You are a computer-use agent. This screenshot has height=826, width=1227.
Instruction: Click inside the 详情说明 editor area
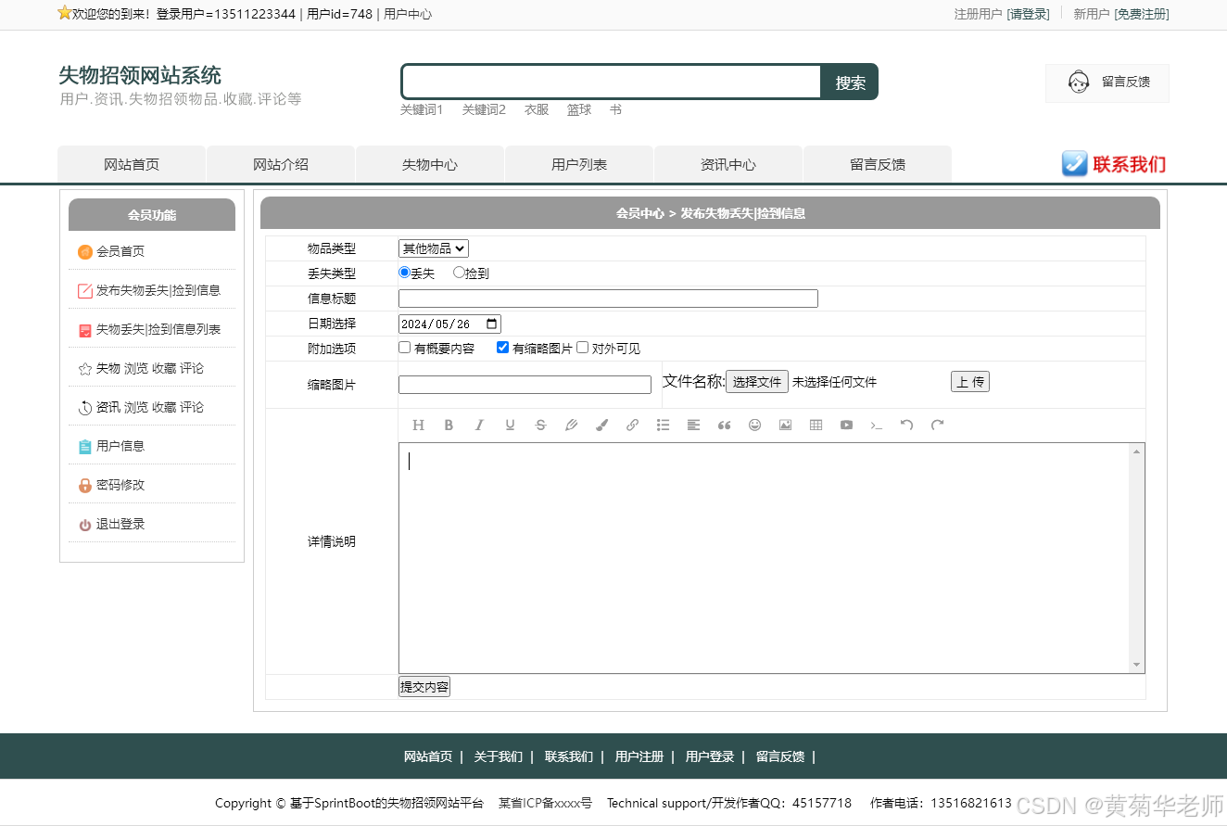coord(765,558)
